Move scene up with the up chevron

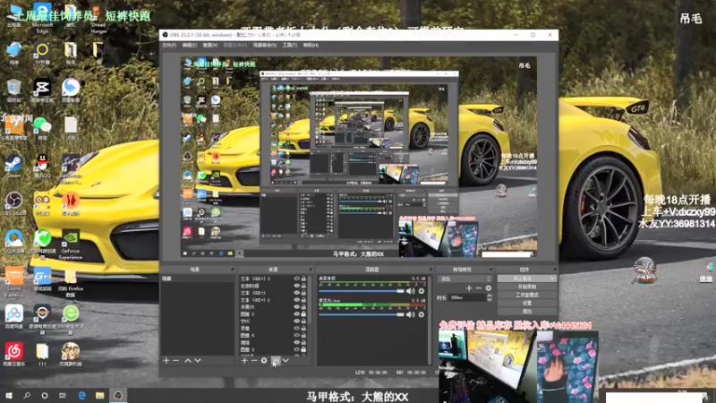pos(188,361)
